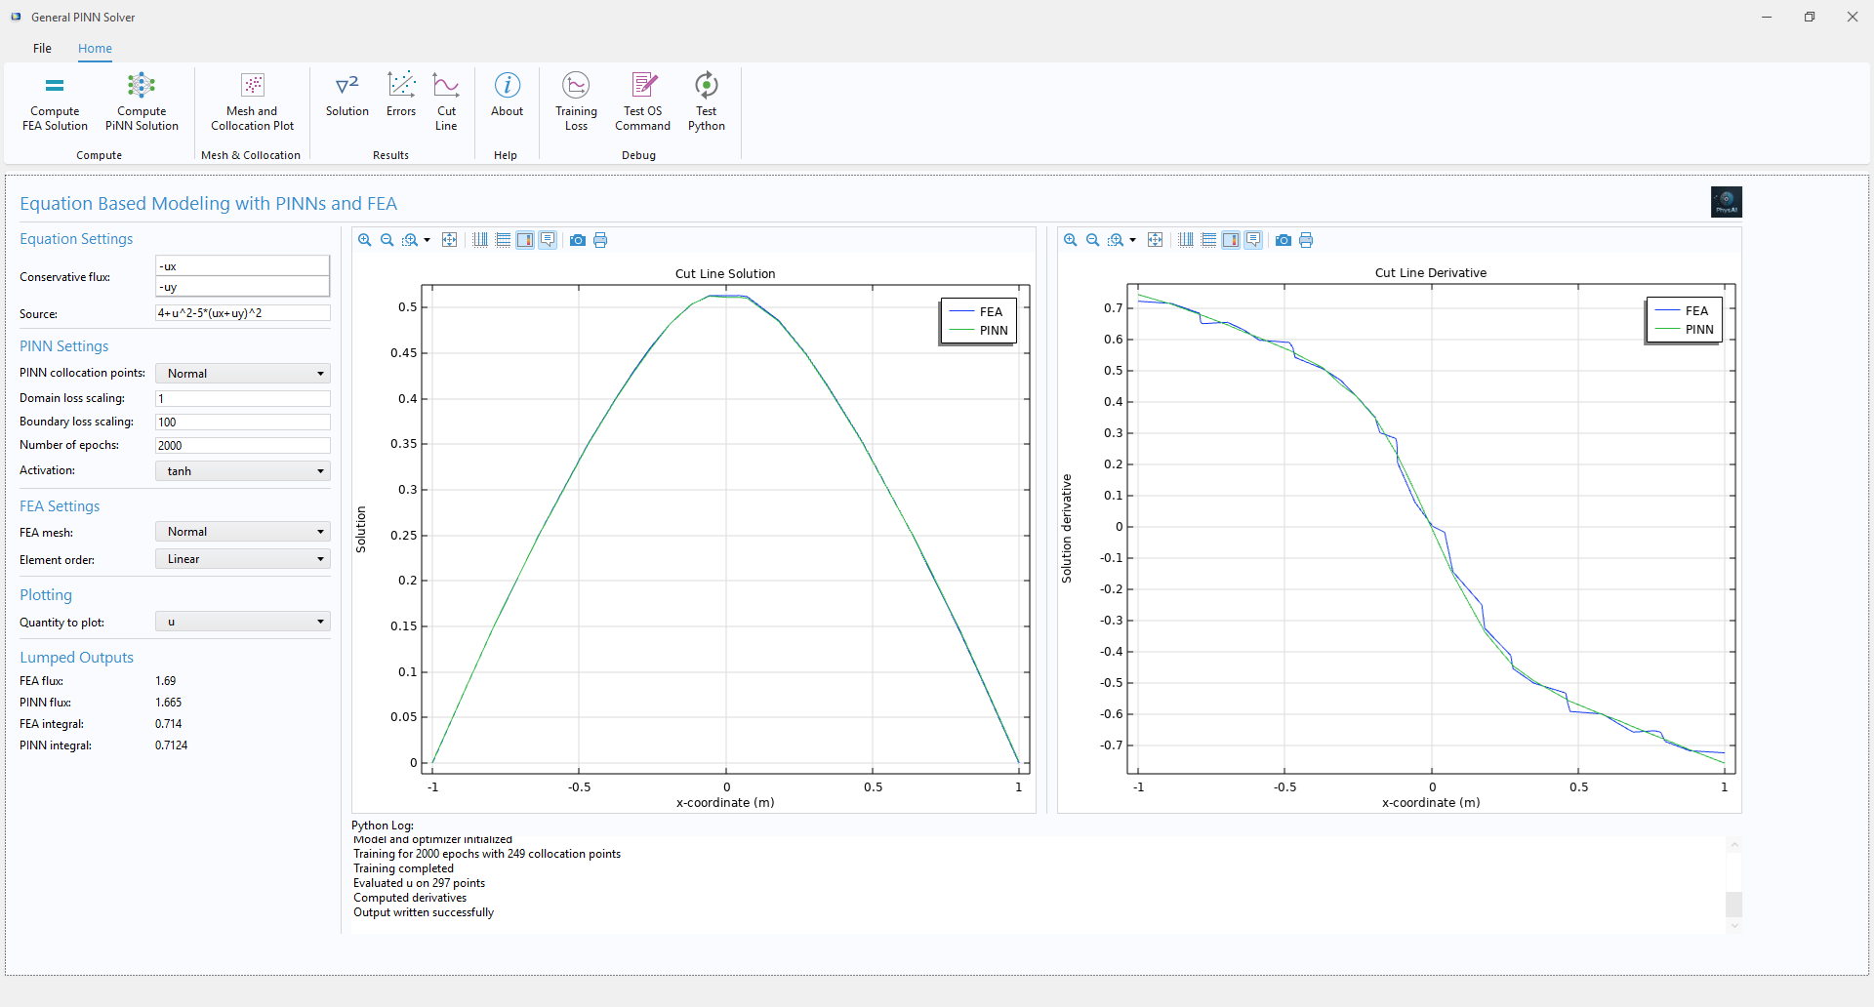Image resolution: width=1874 pixels, height=1007 pixels.
Task: Switch to the Home ribbon tab
Action: pyautogui.click(x=95, y=48)
